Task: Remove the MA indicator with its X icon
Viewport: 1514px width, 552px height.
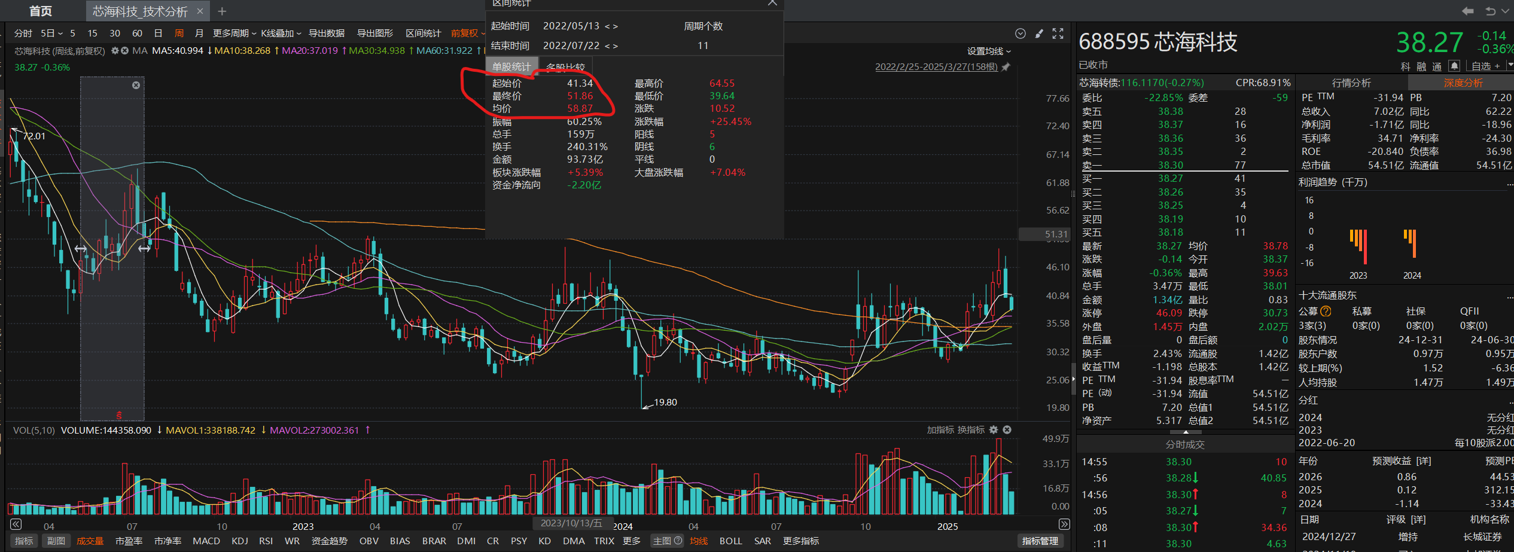Action: coord(124,51)
